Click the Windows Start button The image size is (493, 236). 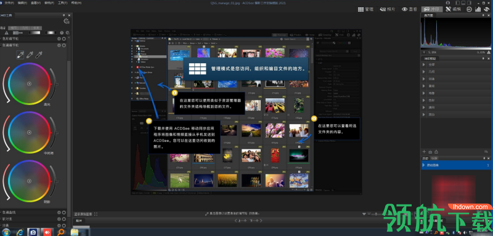pyautogui.click(x=6, y=232)
